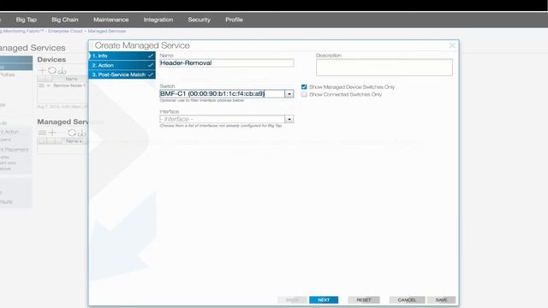Open the Integration menu
This screenshot has height=308, width=548.
click(x=158, y=20)
